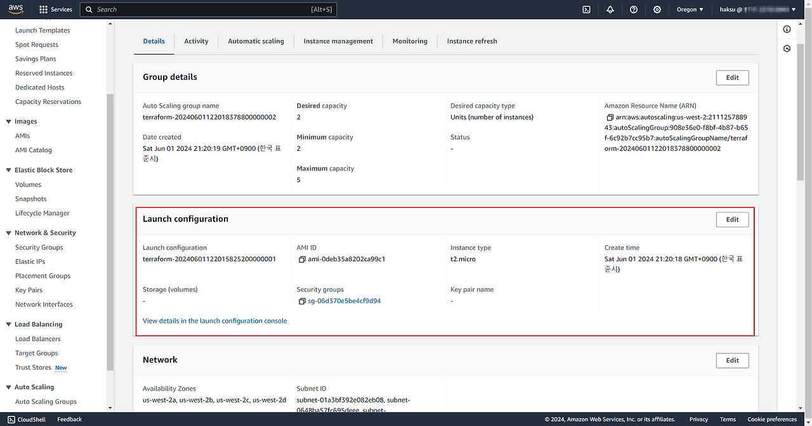This screenshot has height=426, width=812.
Task: Copy the AMI ID value
Action: click(302, 259)
